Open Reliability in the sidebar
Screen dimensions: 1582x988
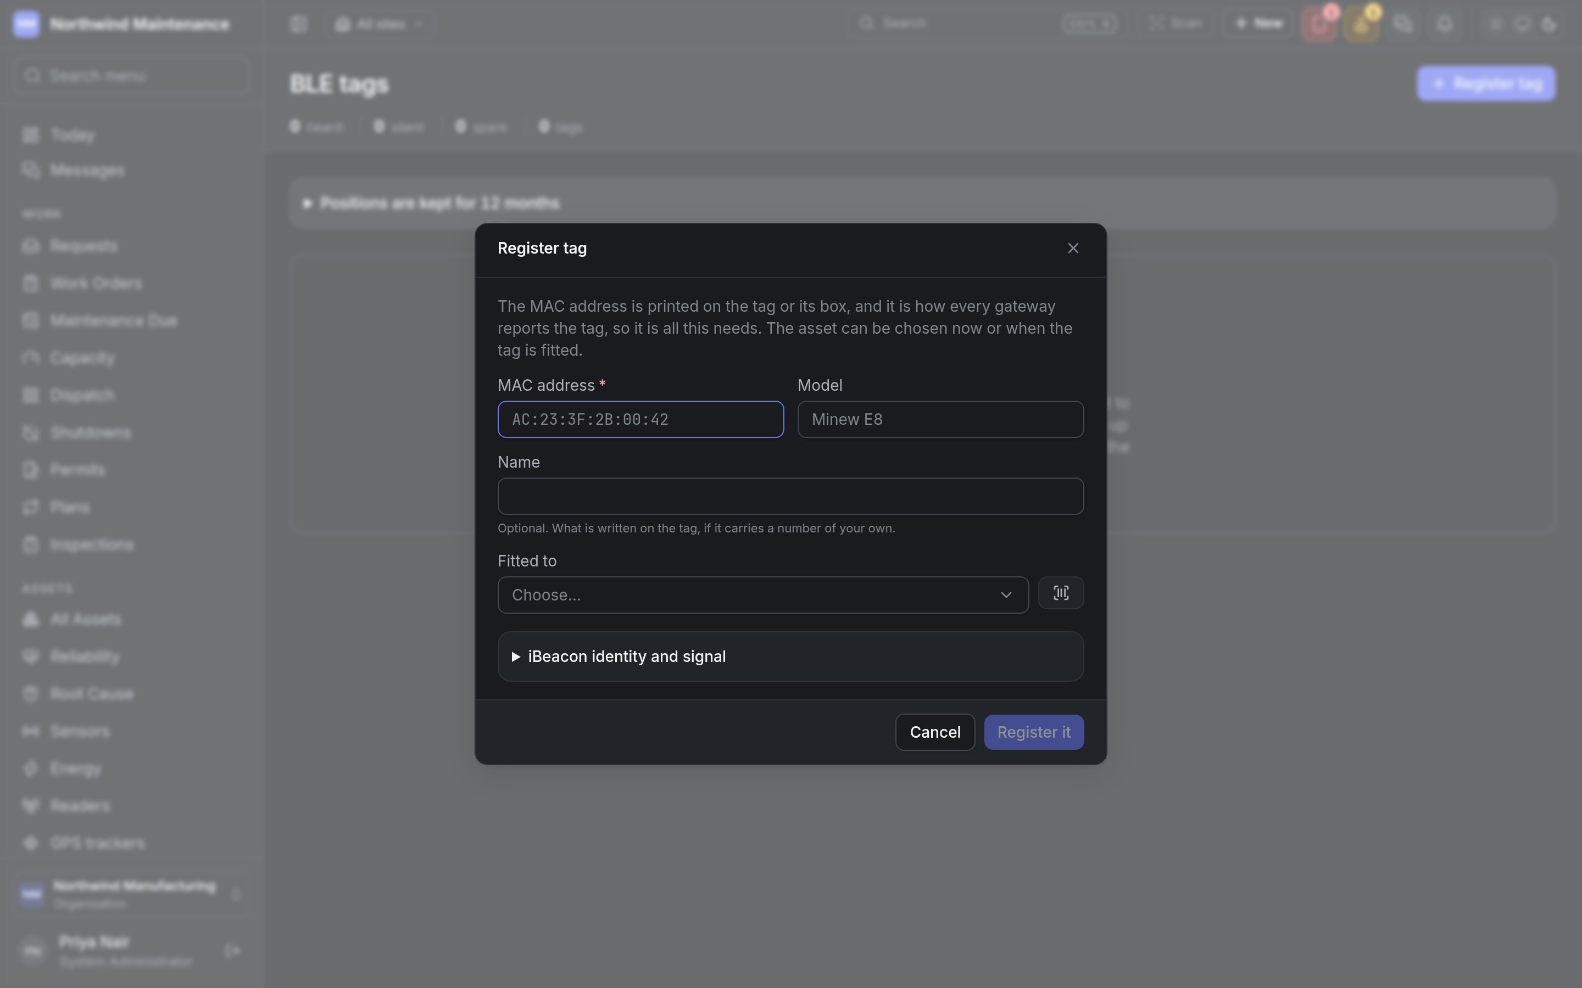[131, 656]
